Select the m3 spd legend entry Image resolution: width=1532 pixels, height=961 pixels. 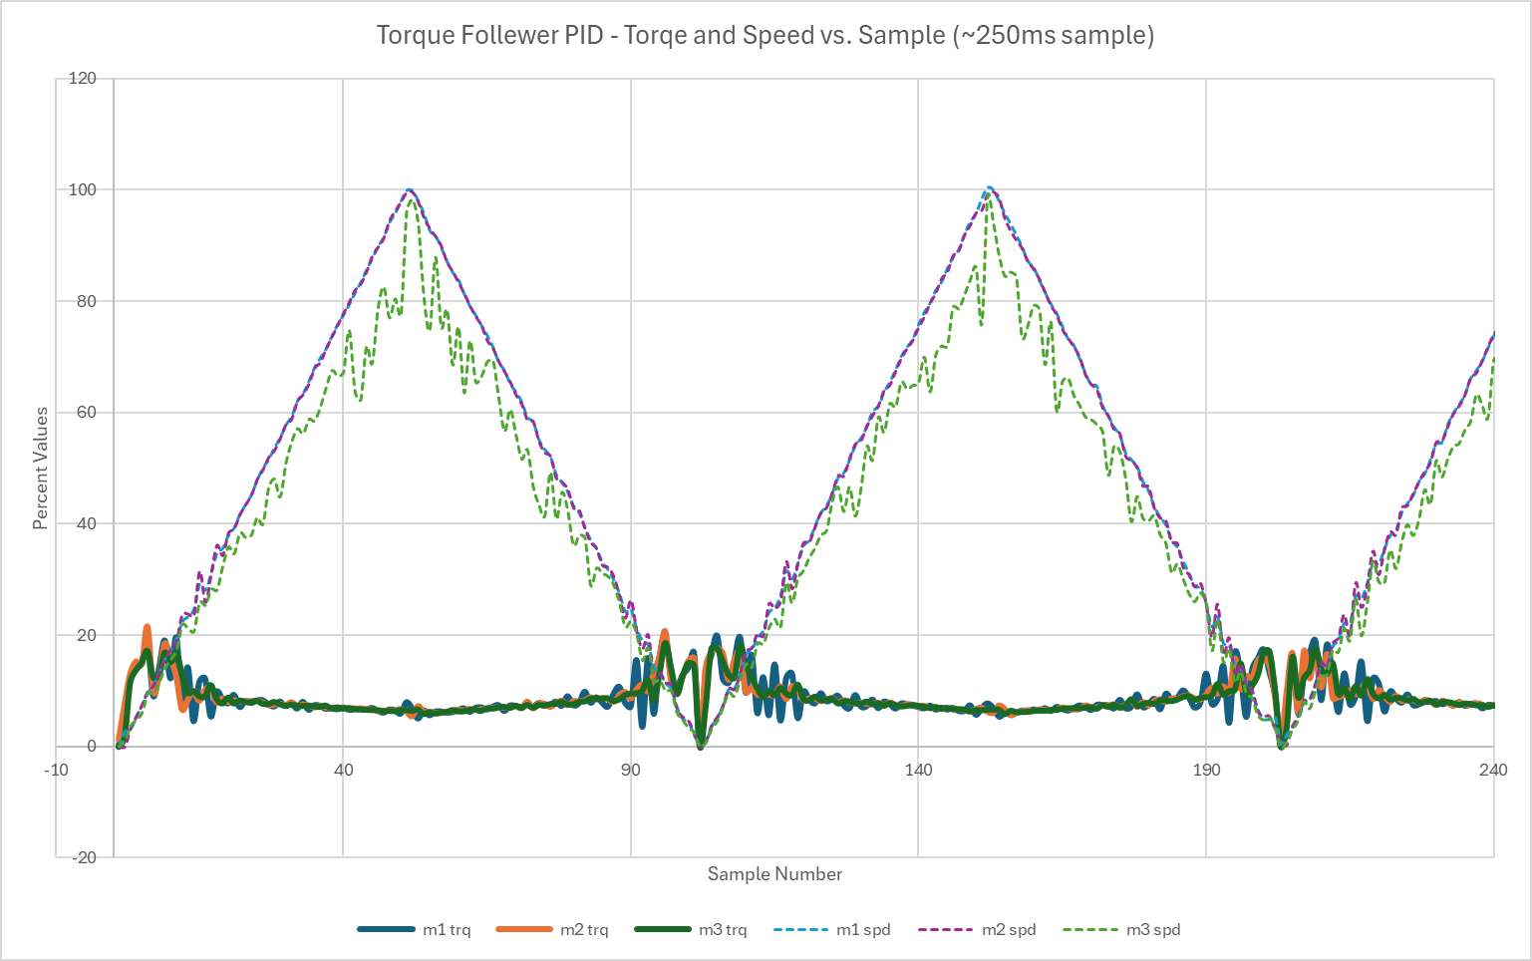pyautogui.click(x=1121, y=929)
